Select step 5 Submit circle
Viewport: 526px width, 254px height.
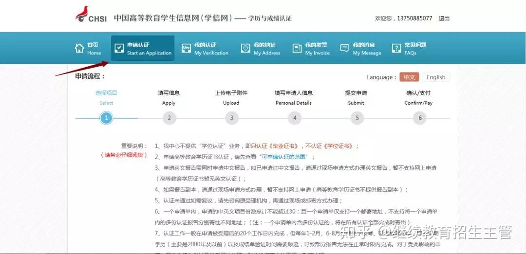coord(357,118)
